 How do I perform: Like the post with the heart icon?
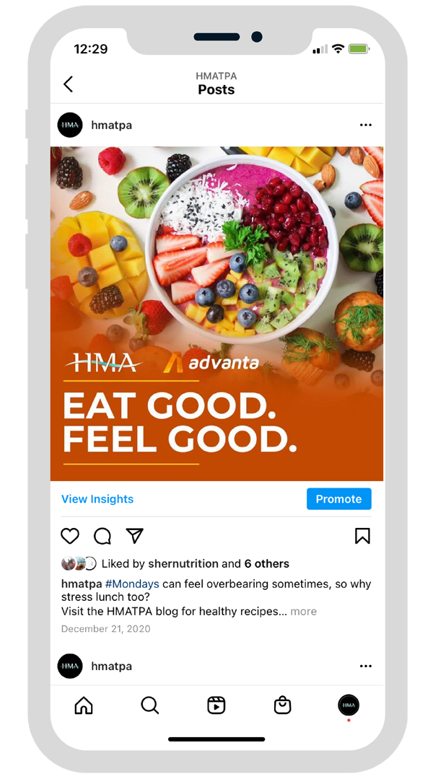(x=69, y=536)
